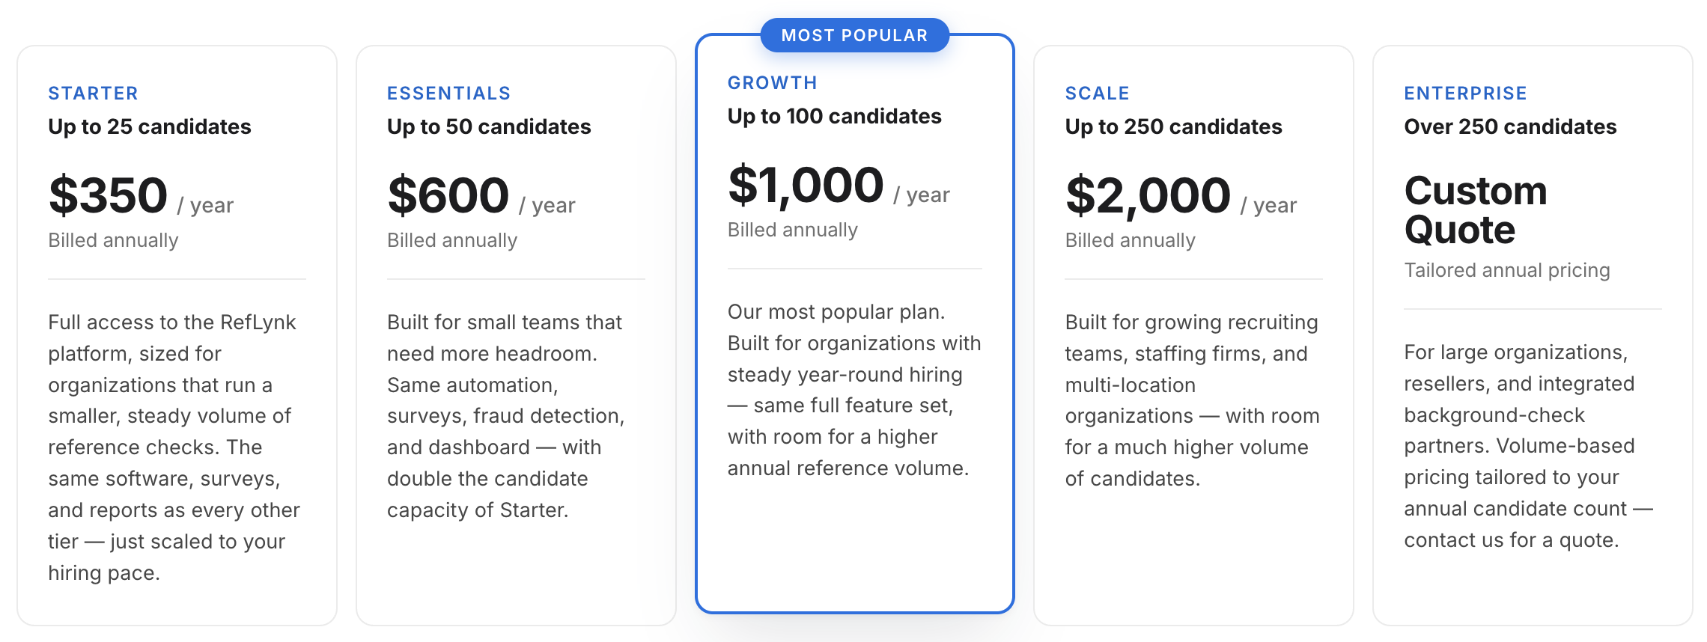Click the Starter plan description paragraph

(x=175, y=447)
